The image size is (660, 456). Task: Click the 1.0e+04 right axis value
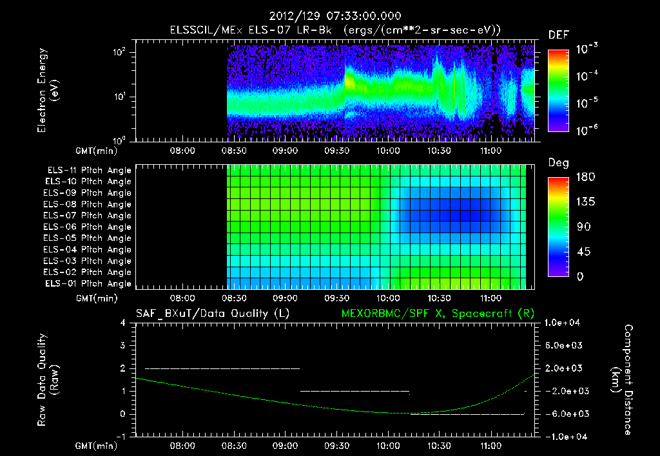pyautogui.click(x=563, y=323)
